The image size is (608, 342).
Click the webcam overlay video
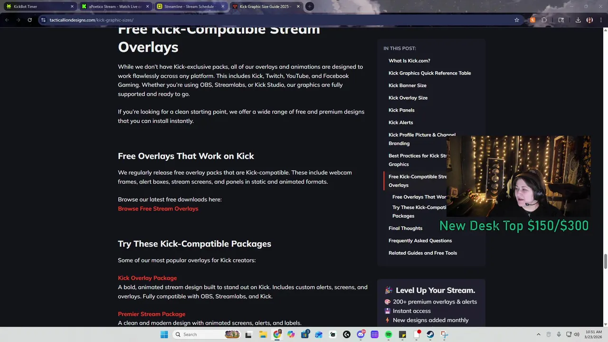[518, 176]
